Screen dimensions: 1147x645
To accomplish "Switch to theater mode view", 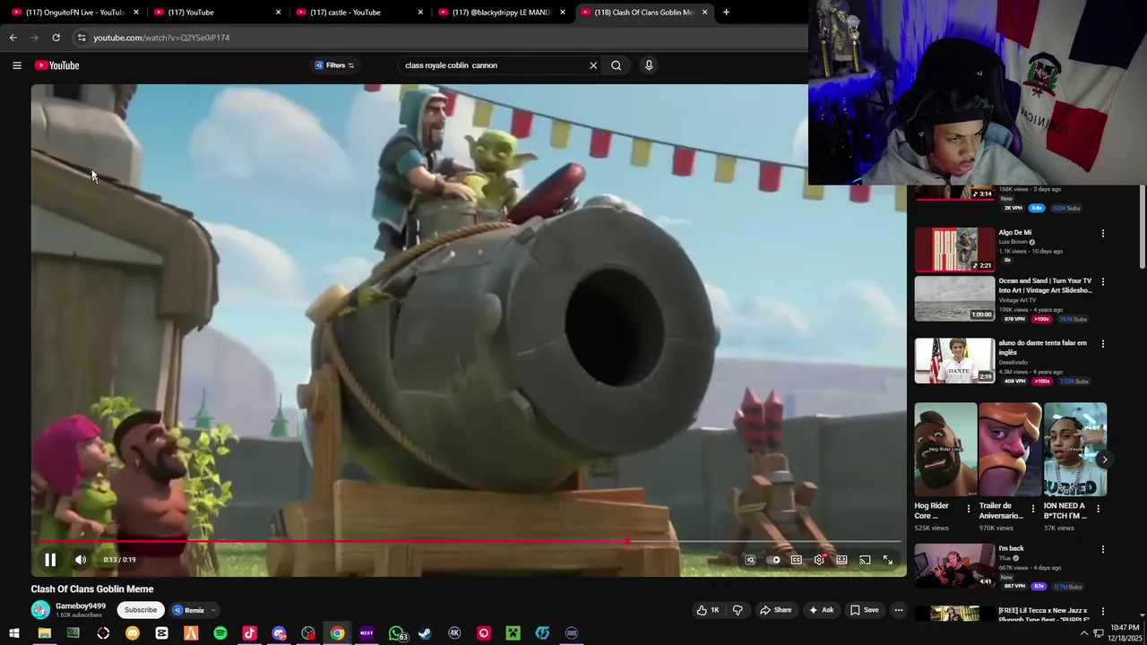I will 841,560.
